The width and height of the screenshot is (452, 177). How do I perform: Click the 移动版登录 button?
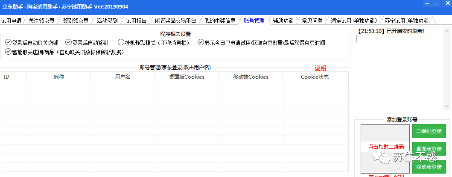[429, 167]
